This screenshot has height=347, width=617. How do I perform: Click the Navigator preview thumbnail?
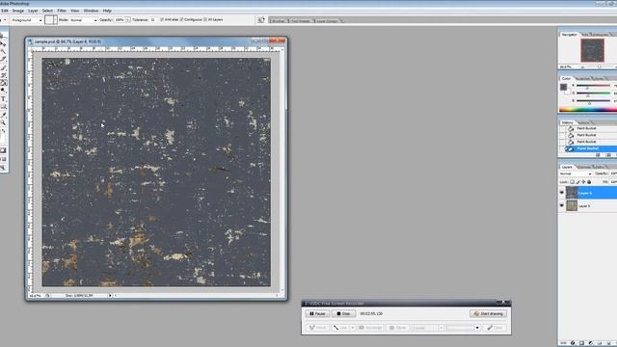[592, 50]
